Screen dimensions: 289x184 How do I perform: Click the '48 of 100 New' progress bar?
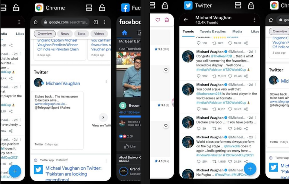(x=130, y=117)
